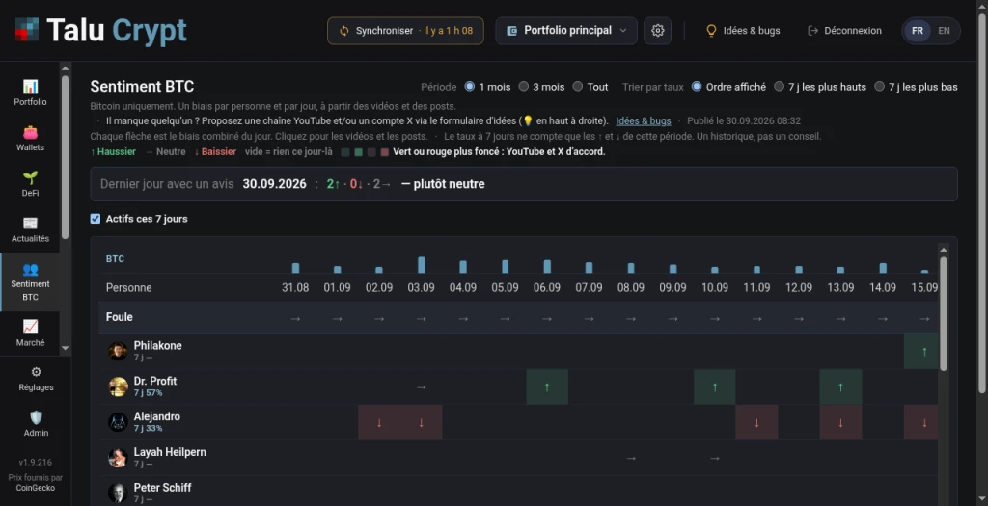Click table scrollbar up arrow
This screenshot has width=988, height=506.
click(944, 250)
